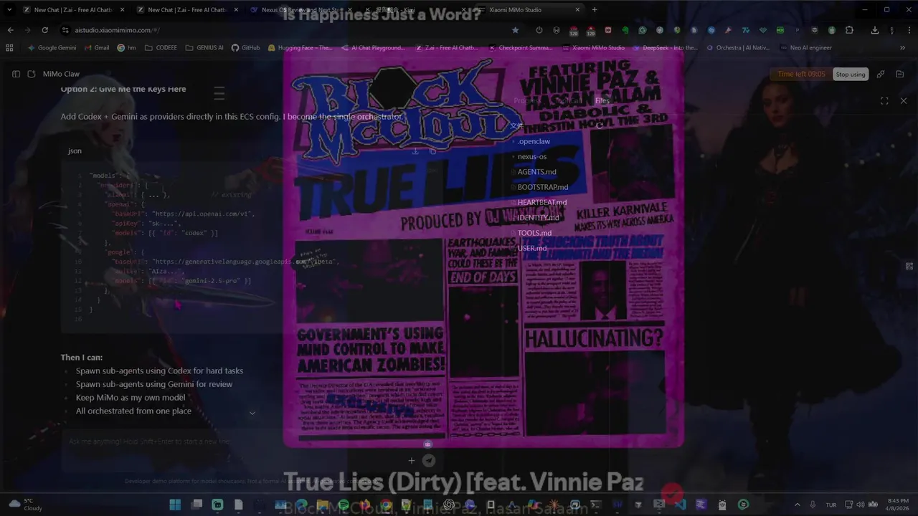
Task: Open HEARTBEAT.md file
Action: coord(541,202)
